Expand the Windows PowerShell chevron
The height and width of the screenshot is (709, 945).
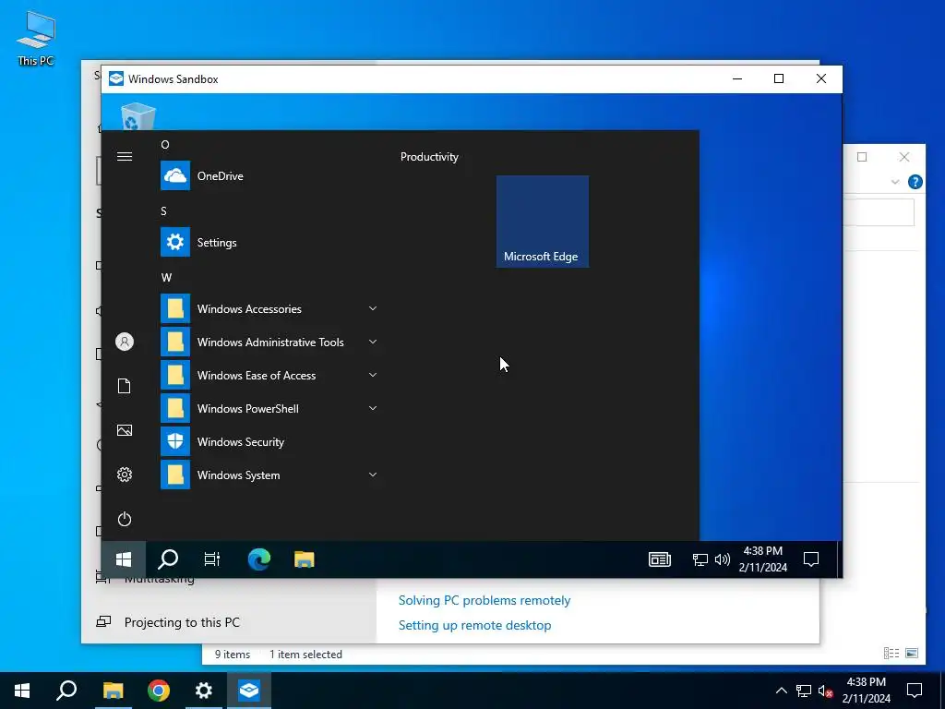pos(373,408)
